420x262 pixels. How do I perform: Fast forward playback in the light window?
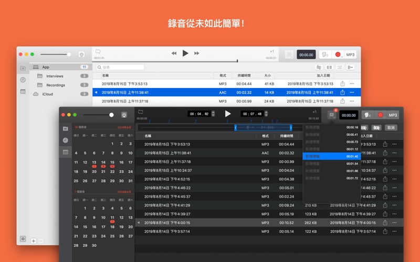pyautogui.click(x=196, y=53)
